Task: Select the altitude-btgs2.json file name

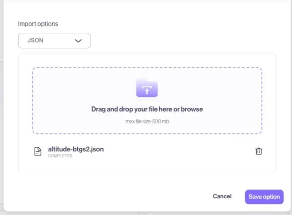Action: tap(76, 149)
